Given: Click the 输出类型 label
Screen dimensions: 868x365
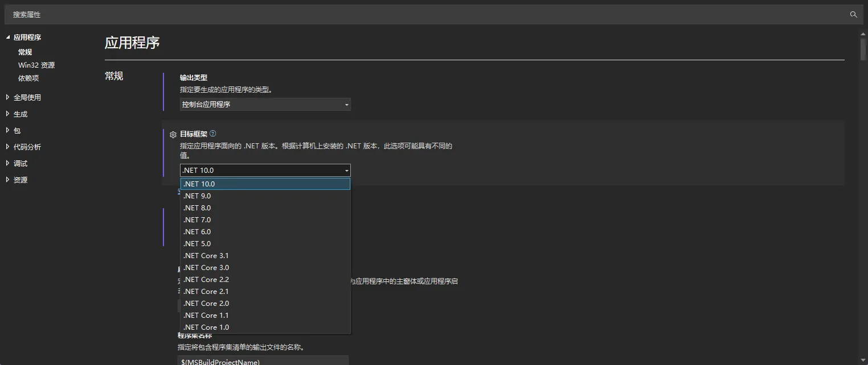Looking at the screenshot, I should [194, 77].
